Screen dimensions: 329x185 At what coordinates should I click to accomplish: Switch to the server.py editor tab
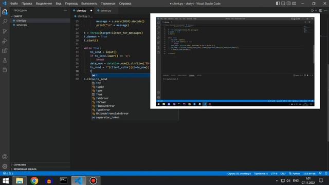(x=106, y=10)
